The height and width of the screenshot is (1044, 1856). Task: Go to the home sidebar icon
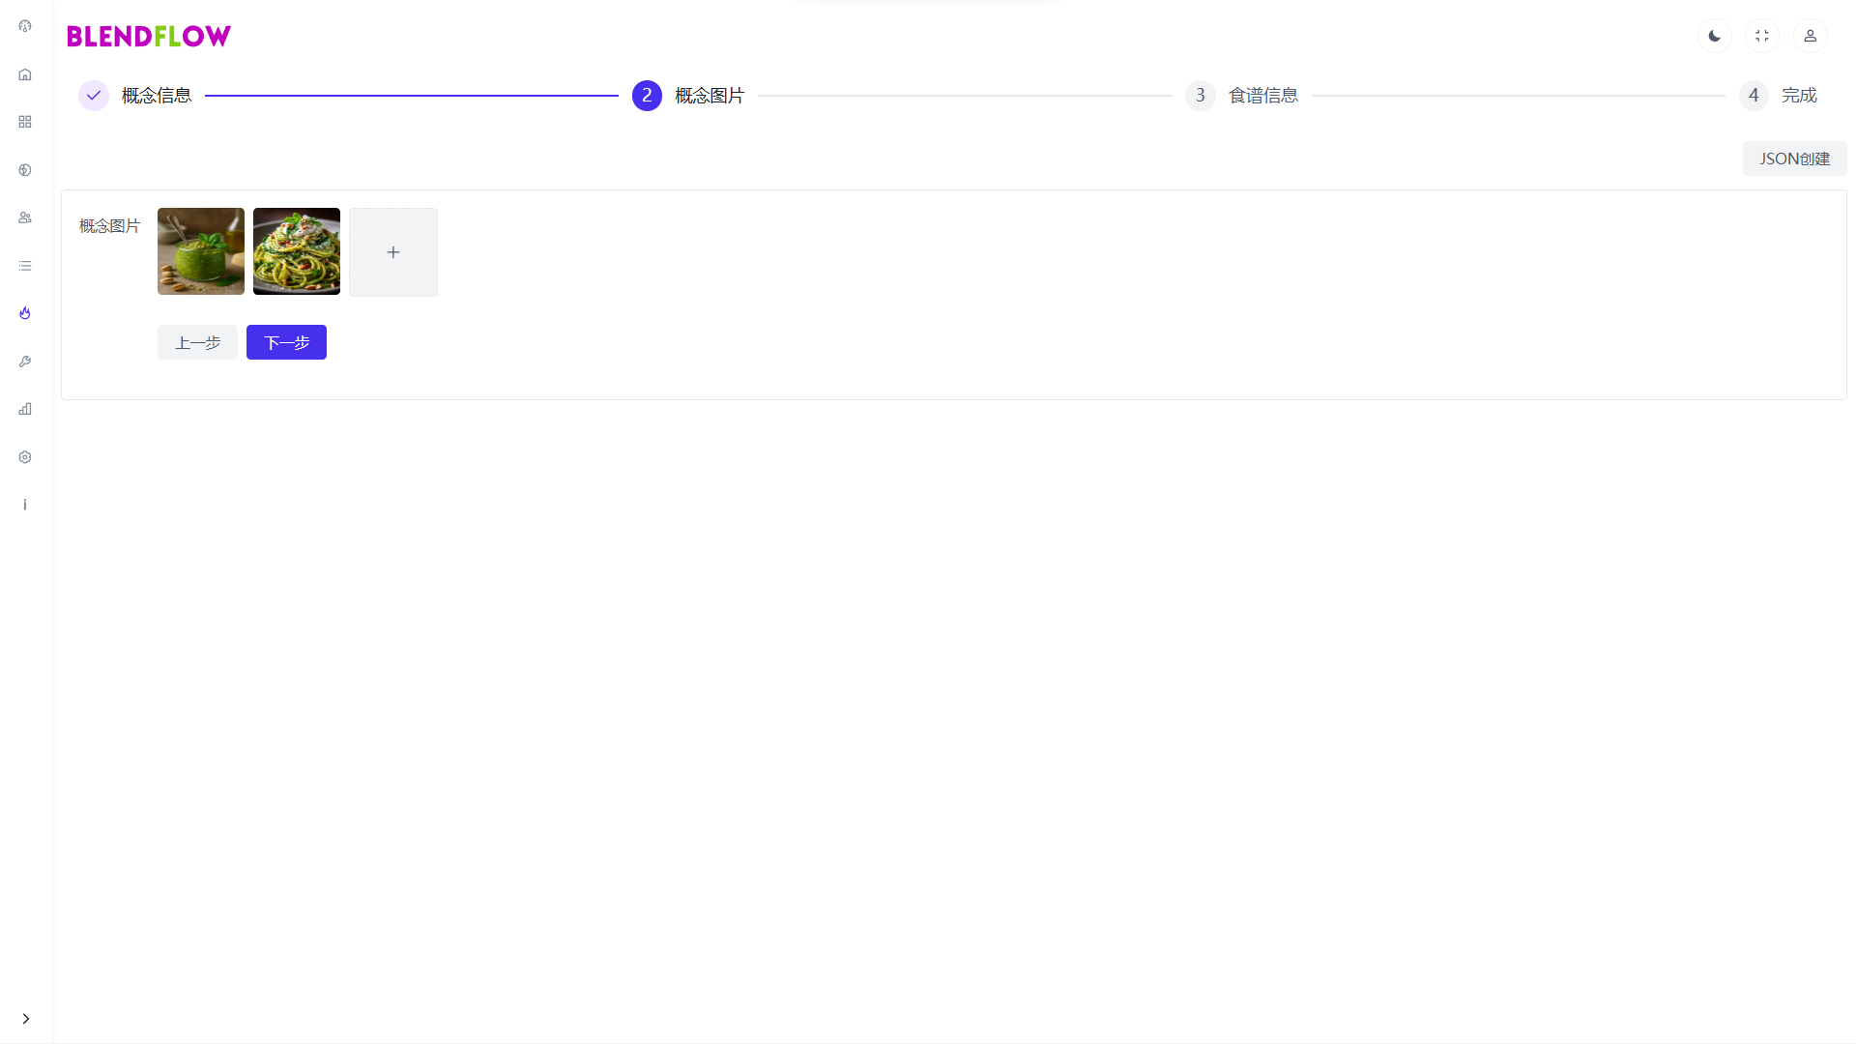[25, 74]
